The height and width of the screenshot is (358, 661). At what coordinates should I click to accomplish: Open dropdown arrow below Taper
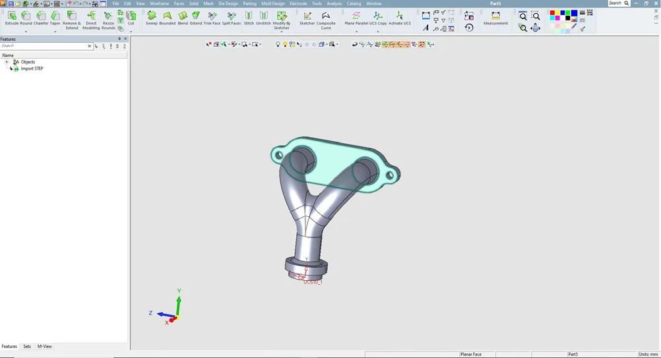pyautogui.click(x=55, y=32)
